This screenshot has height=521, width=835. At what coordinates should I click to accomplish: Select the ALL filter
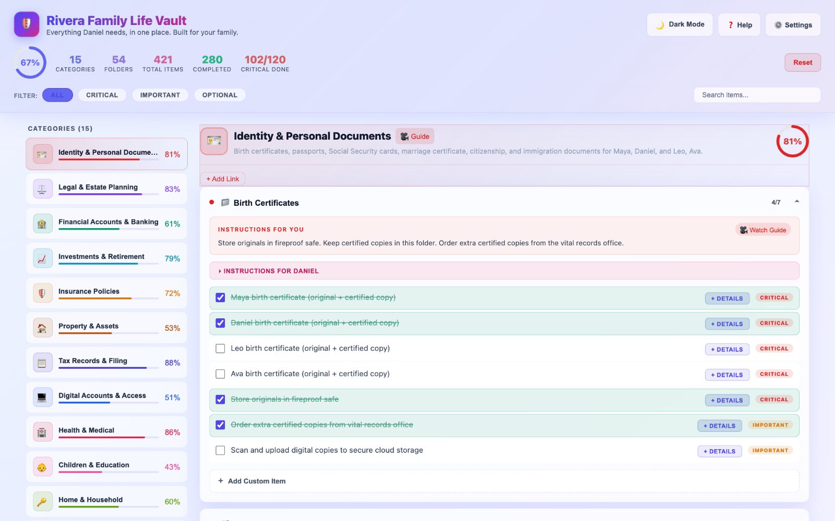pos(57,95)
